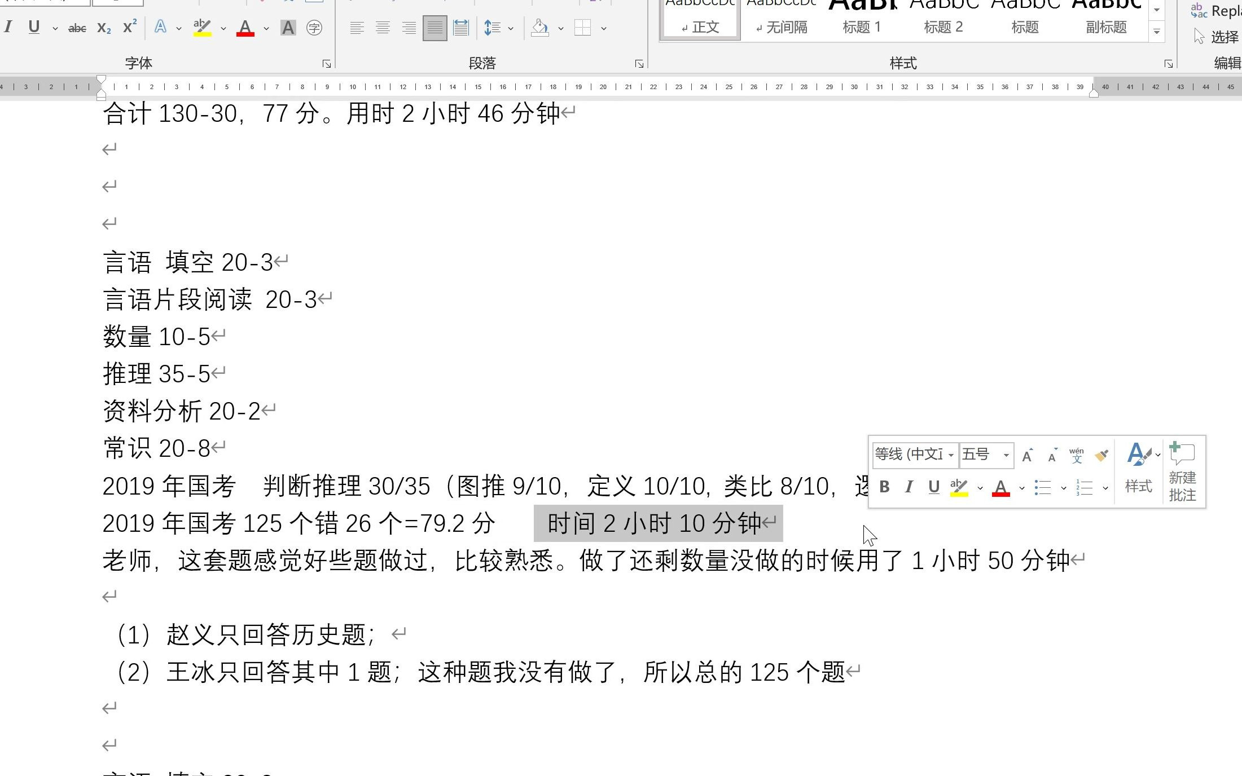Select justify alignment

point(435,28)
